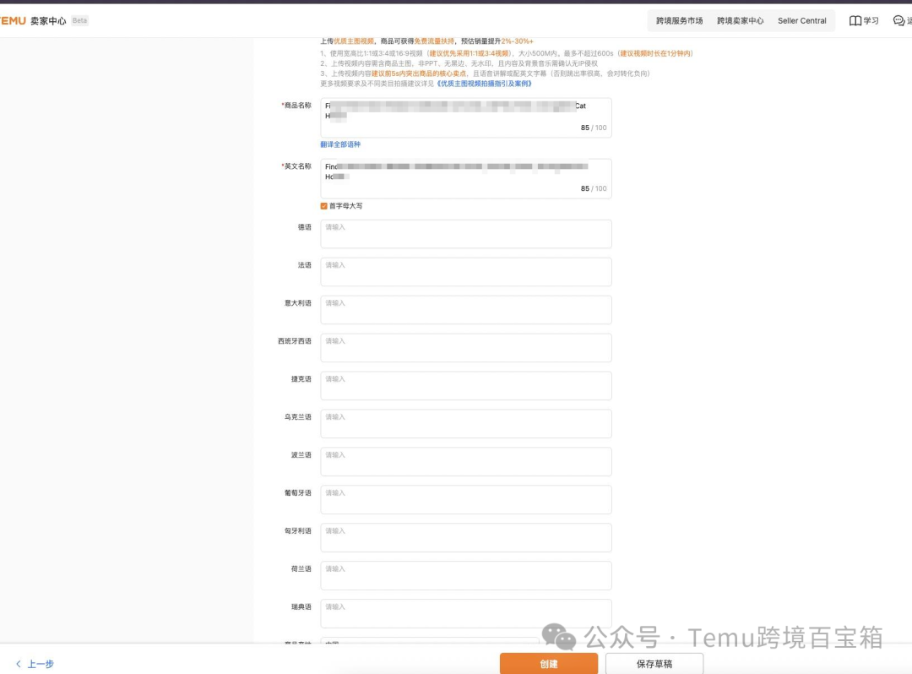
Task: Click the 西班牙语 input field
Action: pyautogui.click(x=466, y=348)
